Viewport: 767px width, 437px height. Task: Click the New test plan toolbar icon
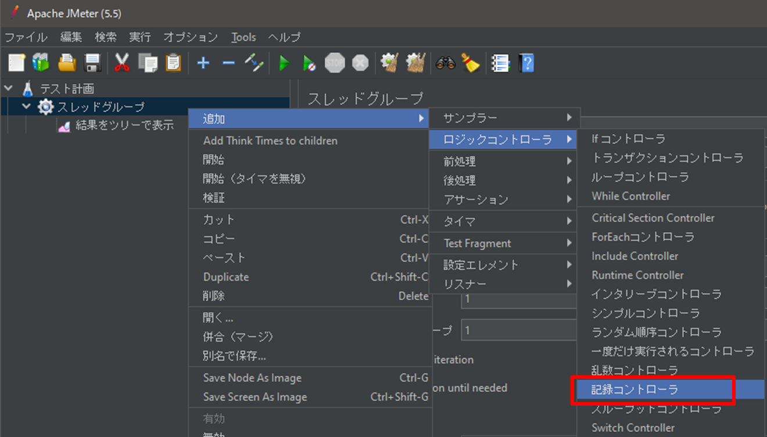coord(16,62)
